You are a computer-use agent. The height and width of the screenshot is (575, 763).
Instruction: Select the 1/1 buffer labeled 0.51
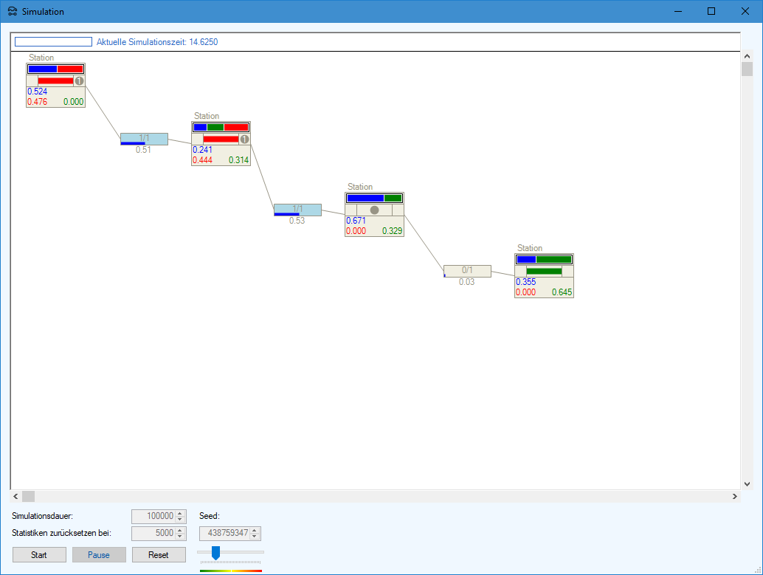[x=144, y=139]
